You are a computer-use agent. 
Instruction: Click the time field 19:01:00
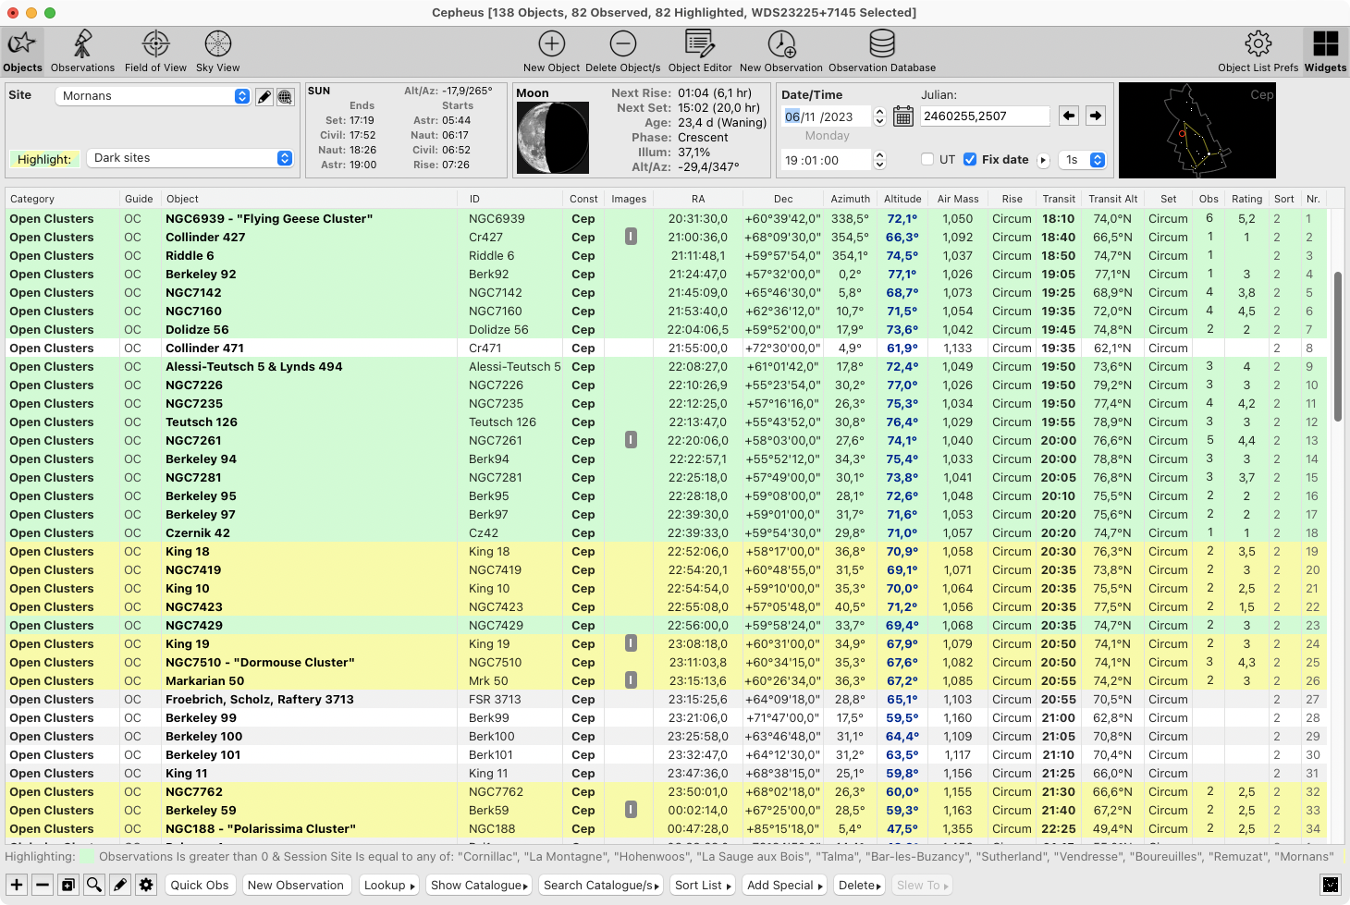tap(826, 160)
